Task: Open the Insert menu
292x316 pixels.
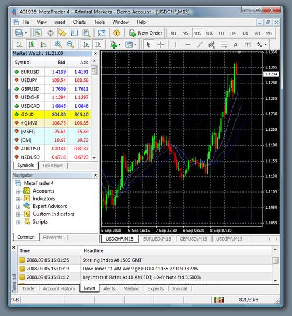Action: 60,22
